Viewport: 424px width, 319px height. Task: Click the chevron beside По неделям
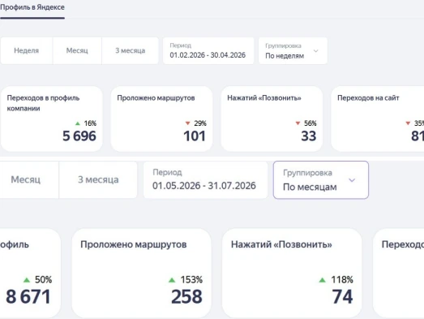[x=315, y=50]
